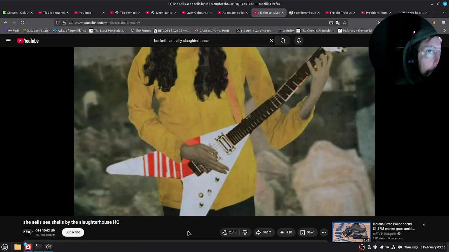Open a new Firefox tab
This screenshot has width=449, height=252.
click(435, 13)
